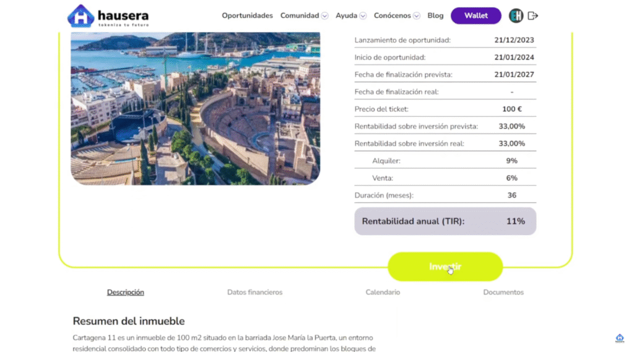Viewport: 634px width, 352px height.
Task: Switch to the Datos financieros tab
Action: 254,292
